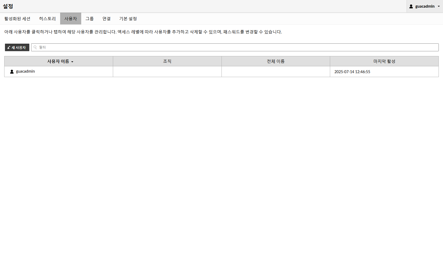443x276 pixels.
Task: Click the user icon in guacadmin row
Action: pyautogui.click(x=12, y=72)
